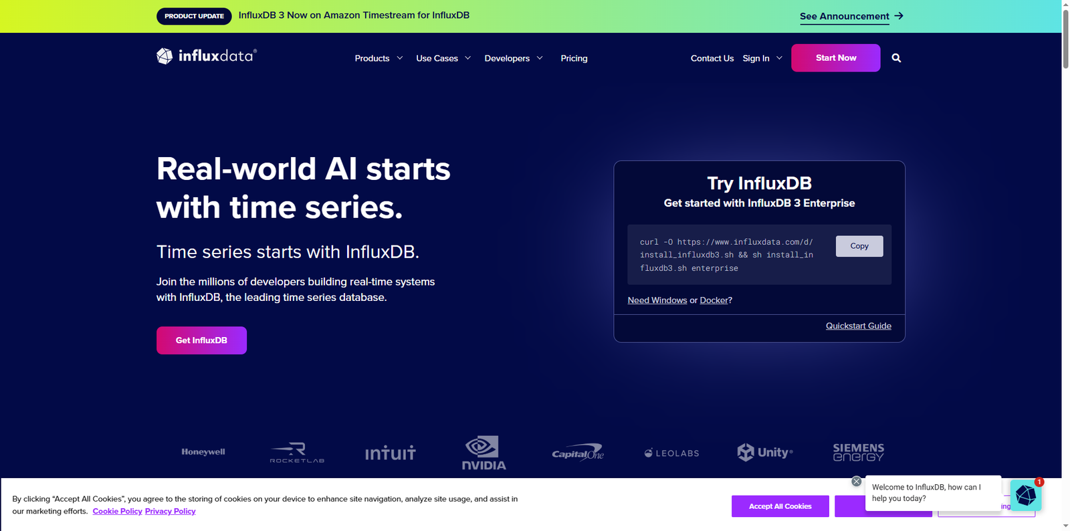The height and width of the screenshot is (531, 1070).
Task: Expand the Sign In dropdown chevron
Action: pyautogui.click(x=779, y=58)
